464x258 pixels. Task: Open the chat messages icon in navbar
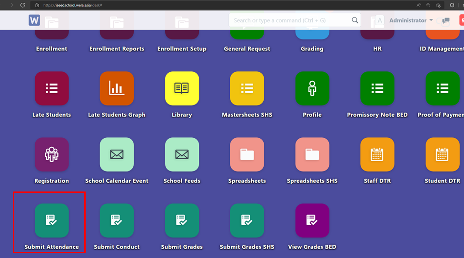[x=445, y=20]
